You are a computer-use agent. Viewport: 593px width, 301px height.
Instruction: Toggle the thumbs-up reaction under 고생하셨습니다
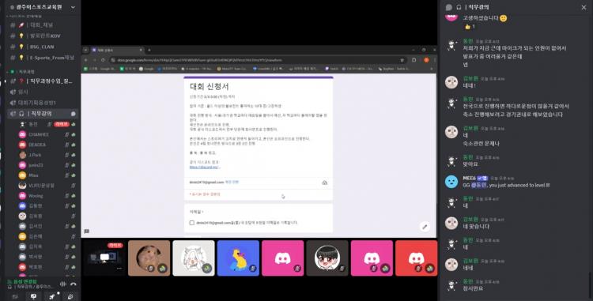pos(470,26)
